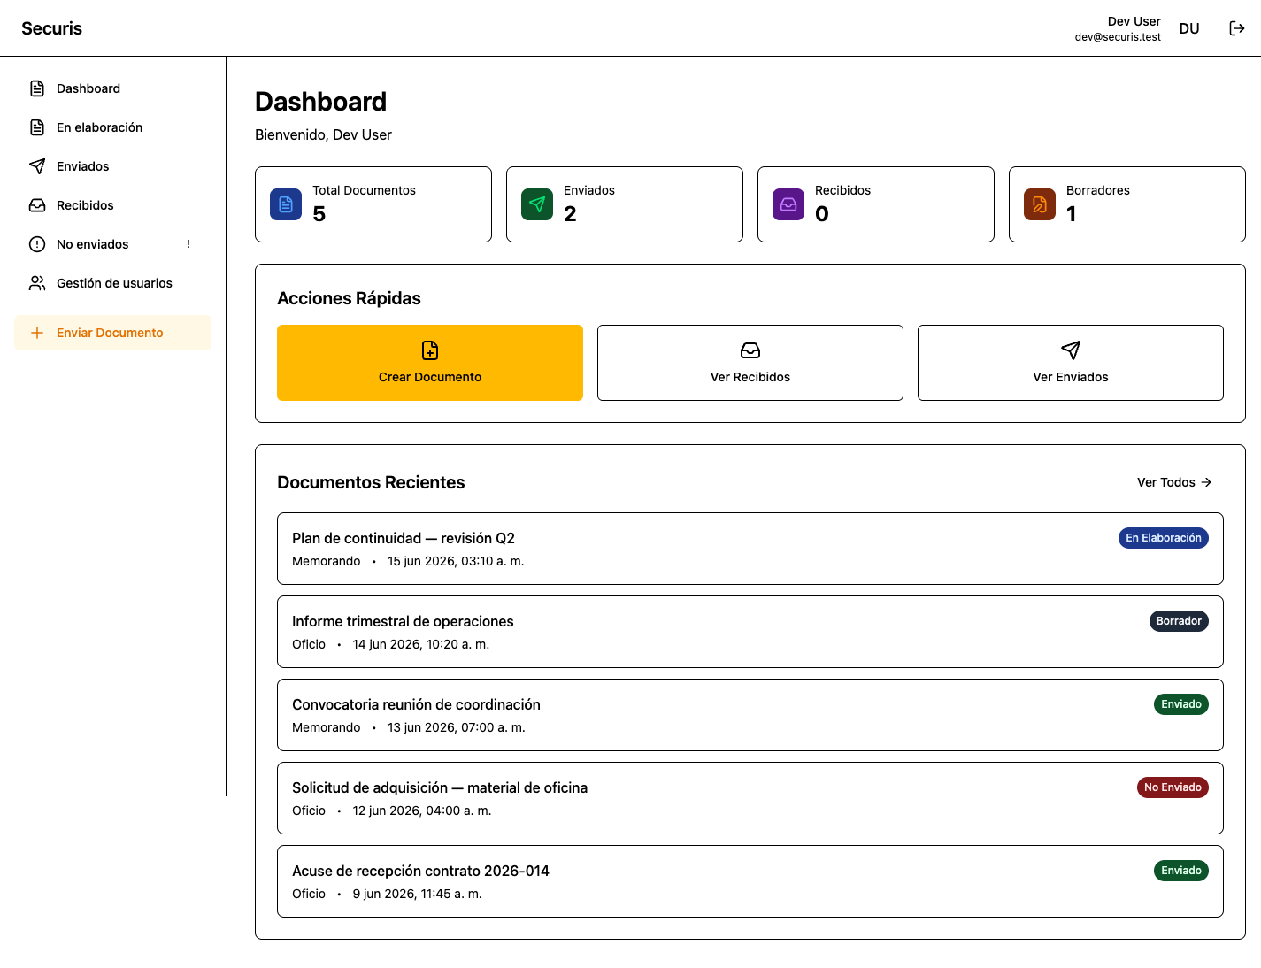Click the Securis logo text
The width and height of the screenshot is (1261, 968).
pyautogui.click(x=51, y=28)
